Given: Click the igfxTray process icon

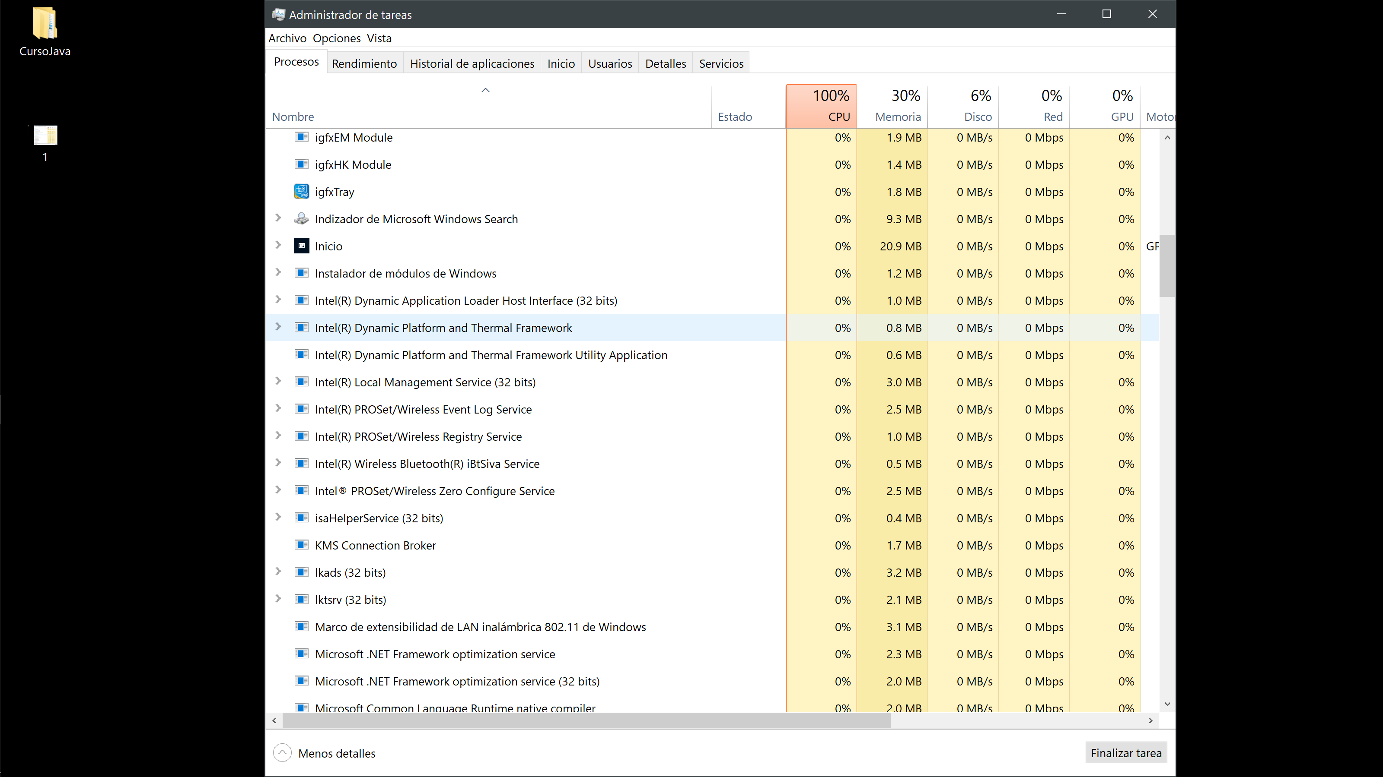Looking at the screenshot, I should [301, 191].
